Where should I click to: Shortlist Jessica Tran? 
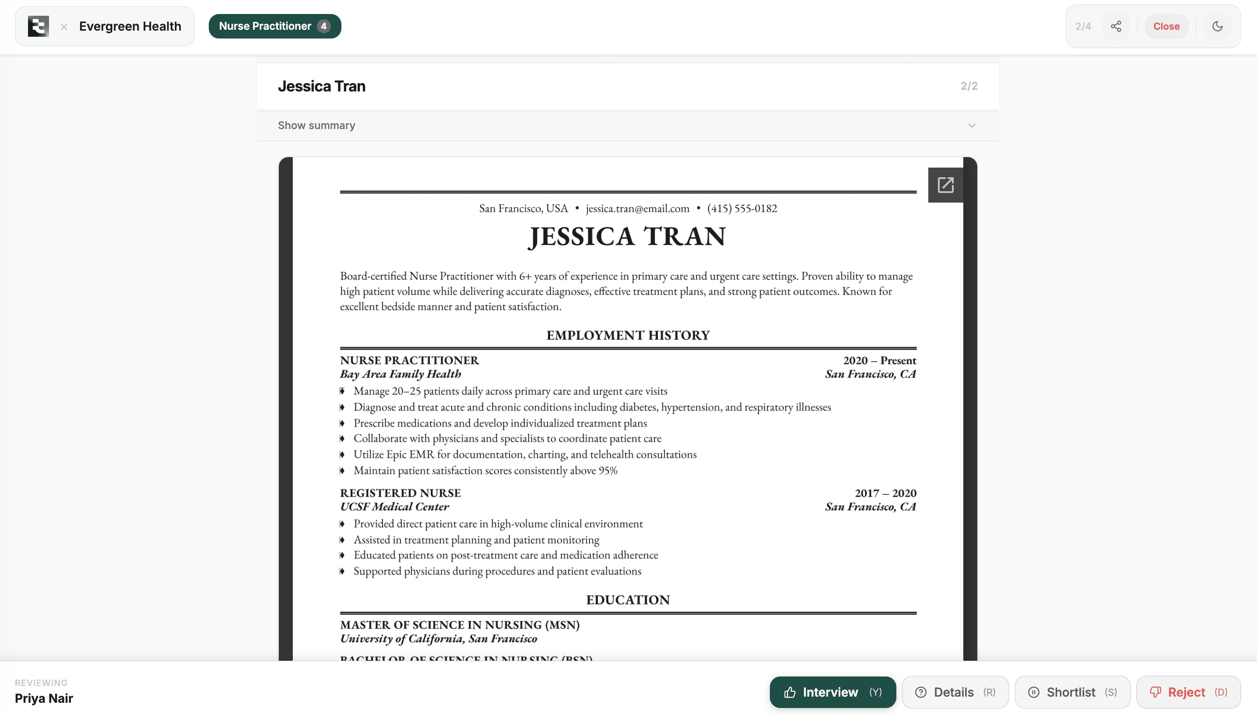(x=1072, y=692)
